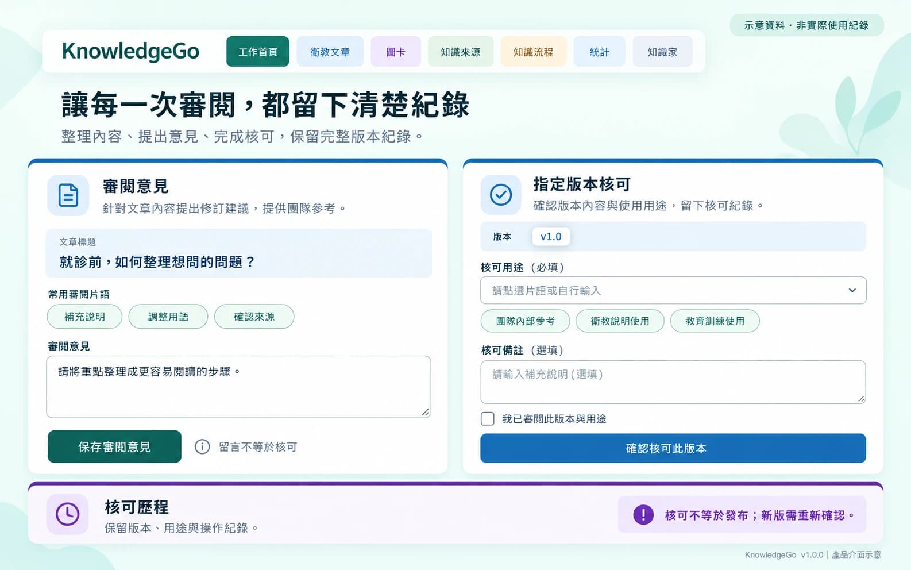
Task: Select the 知識來源 tab
Action: [x=461, y=52]
